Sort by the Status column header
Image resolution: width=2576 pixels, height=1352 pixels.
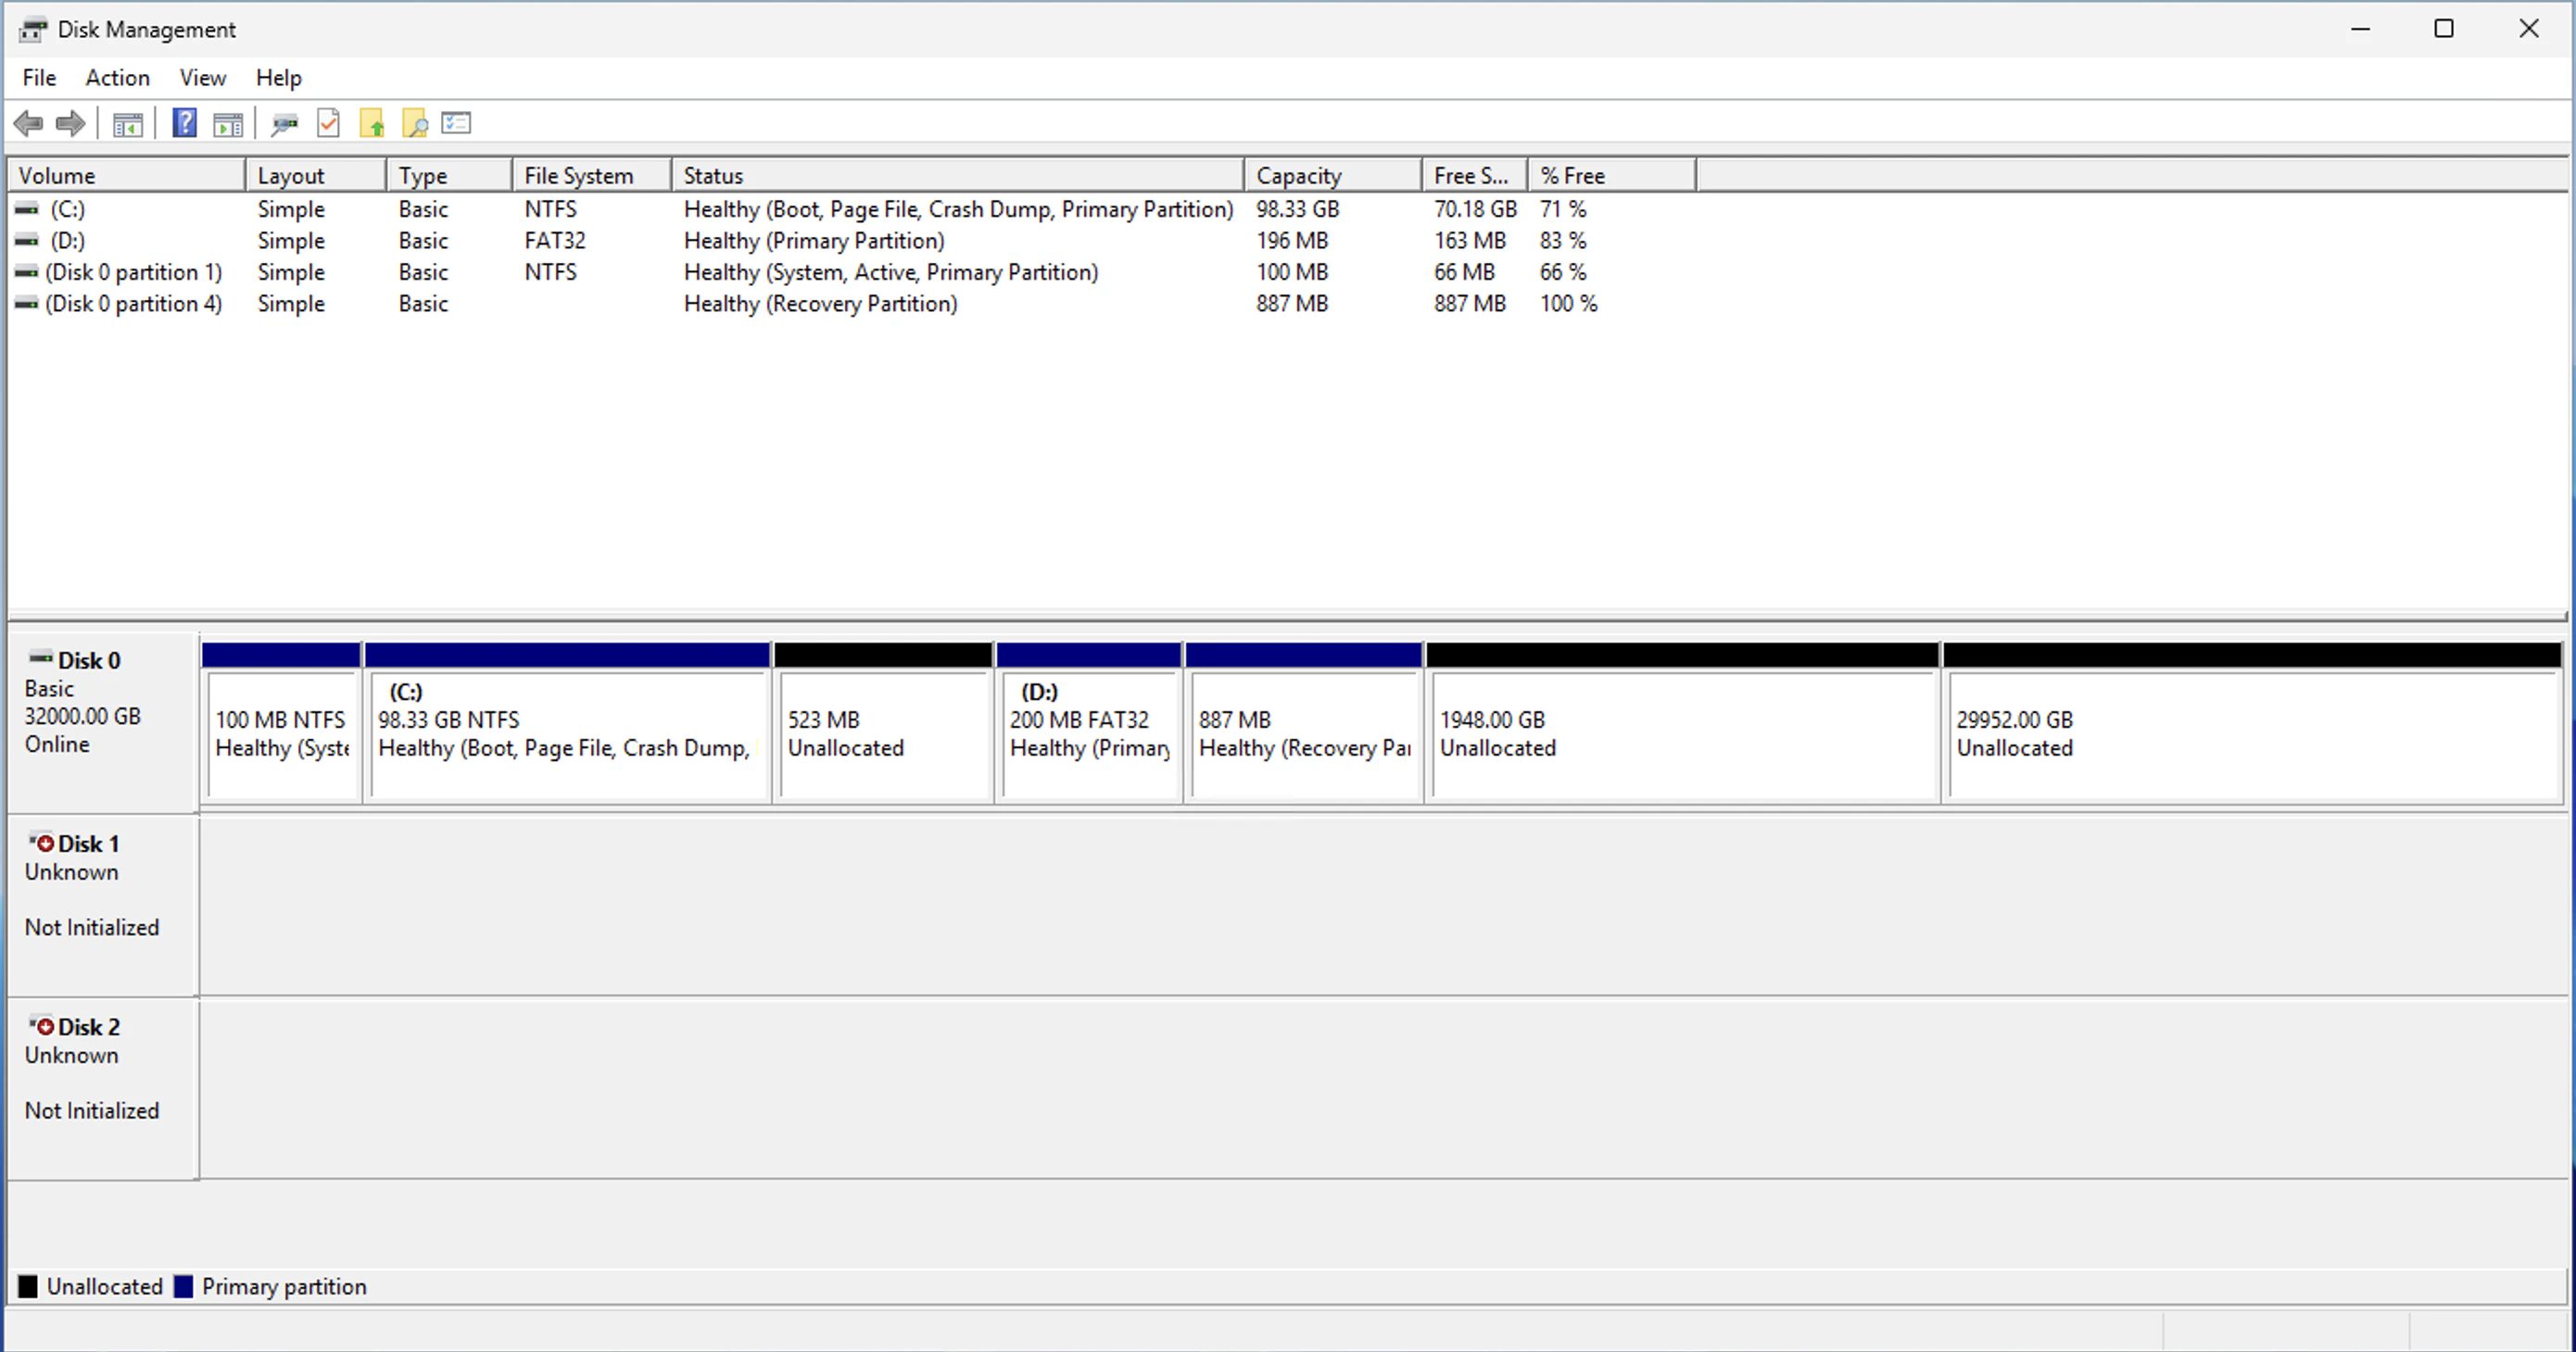[x=958, y=176]
